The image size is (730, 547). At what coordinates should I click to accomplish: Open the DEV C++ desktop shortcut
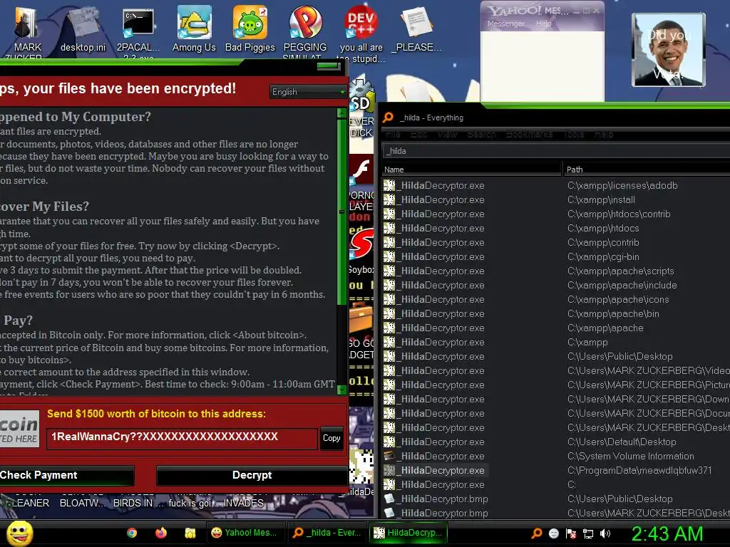click(x=361, y=33)
